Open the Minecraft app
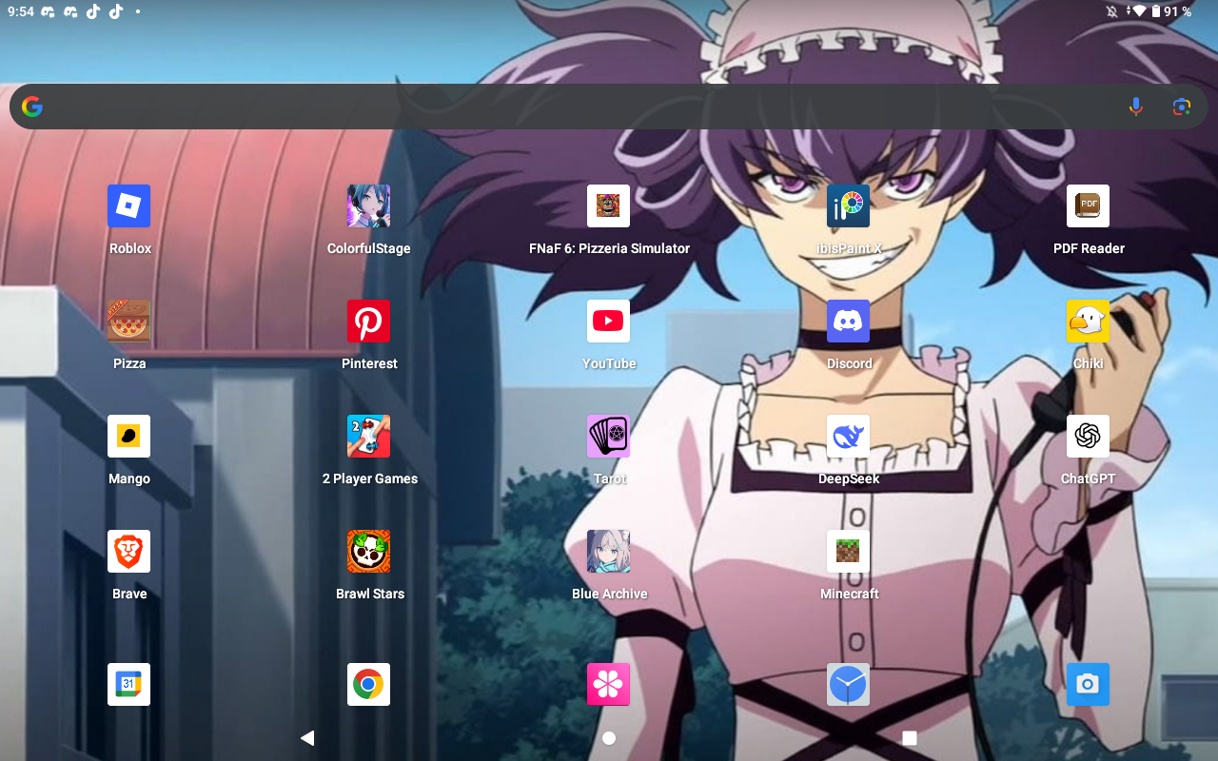1218x761 pixels. coord(848,552)
